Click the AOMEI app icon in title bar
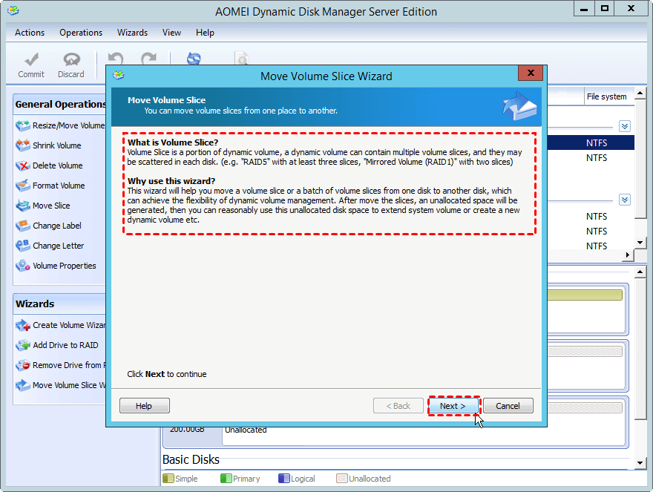 tap(13, 10)
